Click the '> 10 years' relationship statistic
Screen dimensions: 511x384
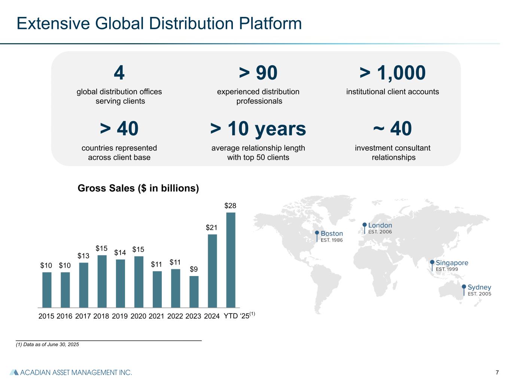[x=258, y=129]
